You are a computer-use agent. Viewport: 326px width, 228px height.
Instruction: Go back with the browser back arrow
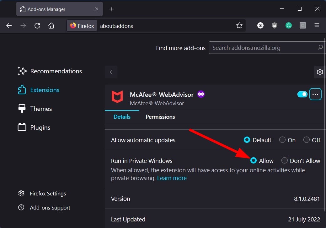click(x=9, y=26)
